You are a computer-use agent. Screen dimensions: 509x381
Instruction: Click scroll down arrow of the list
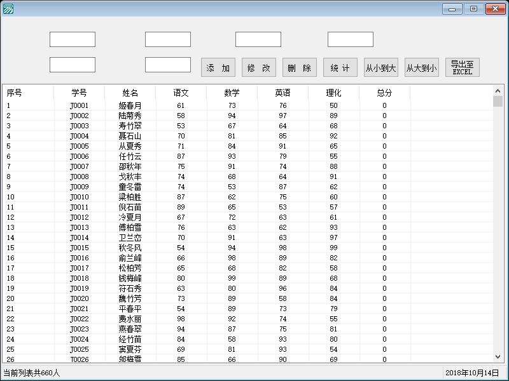click(x=498, y=357)
